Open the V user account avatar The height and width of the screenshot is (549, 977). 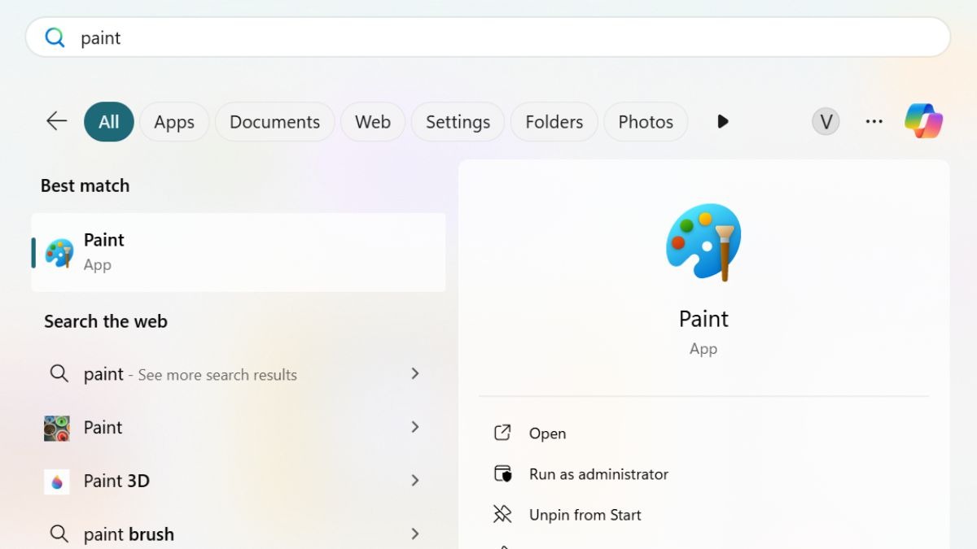pyautogui.click(x=826, y=121)
